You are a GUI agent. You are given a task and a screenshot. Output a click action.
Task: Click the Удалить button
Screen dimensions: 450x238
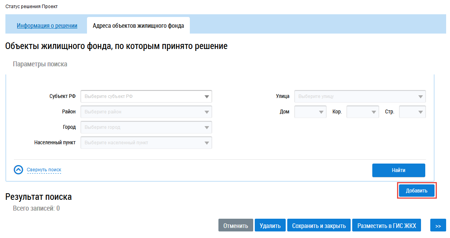[x=270, y=226]
